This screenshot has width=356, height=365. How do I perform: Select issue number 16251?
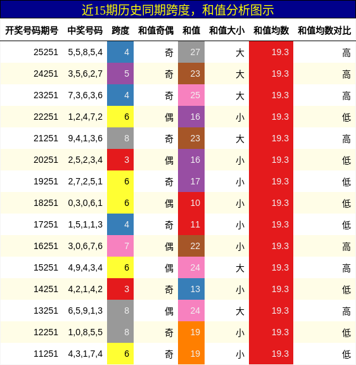pyautogui.click(x=46, y=246)
